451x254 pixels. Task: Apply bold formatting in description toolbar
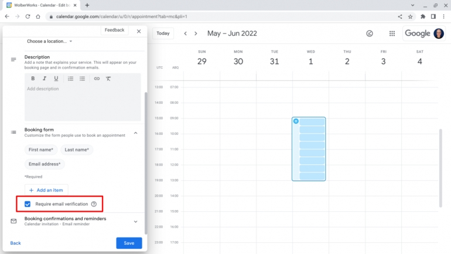(x=33, y=79)
